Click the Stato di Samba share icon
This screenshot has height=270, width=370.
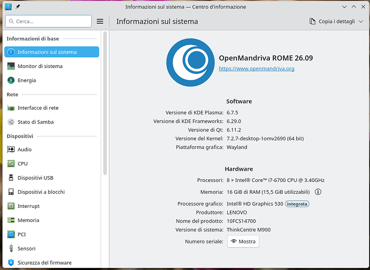[x=11, y=122]
